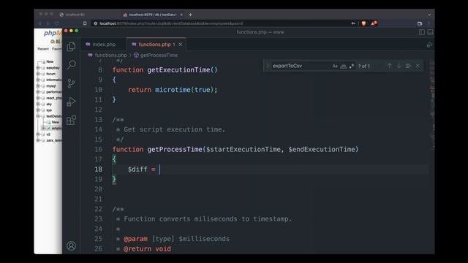Open the Accounts menu in activity bar

(x=71, y=245)
